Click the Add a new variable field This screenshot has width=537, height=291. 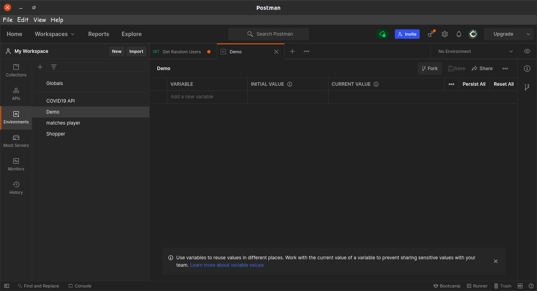tap(207, 97)
